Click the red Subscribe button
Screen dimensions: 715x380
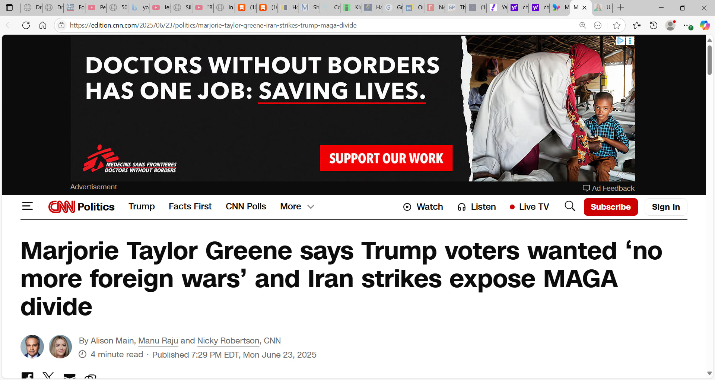pyautogui.click(x=611, y=207)
